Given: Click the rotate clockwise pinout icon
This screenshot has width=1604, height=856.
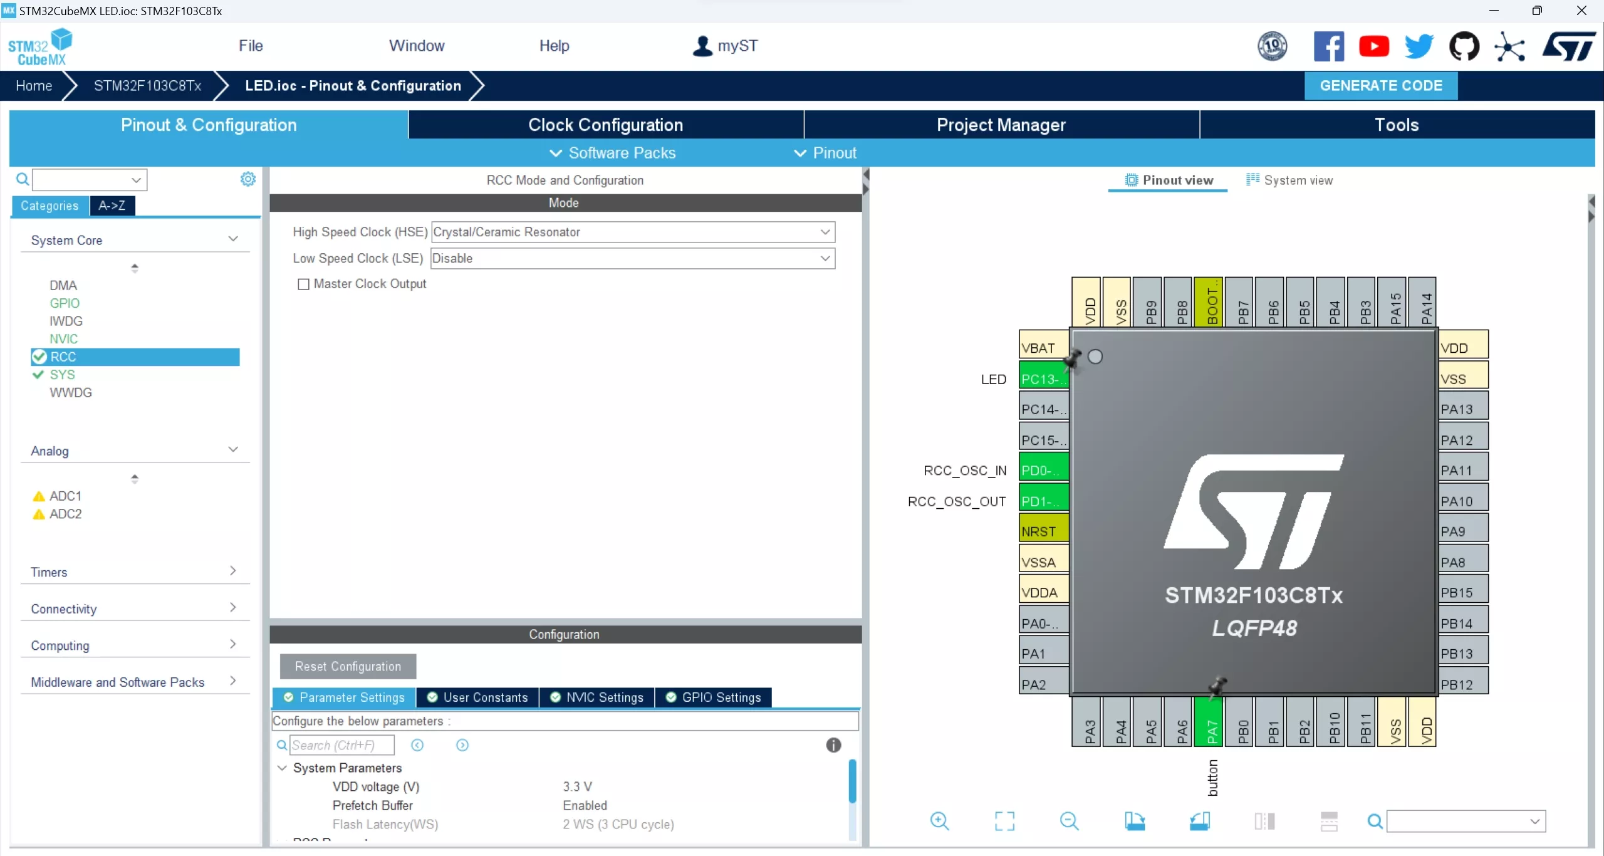Looking at the screenshot, I should (1135, 821).
